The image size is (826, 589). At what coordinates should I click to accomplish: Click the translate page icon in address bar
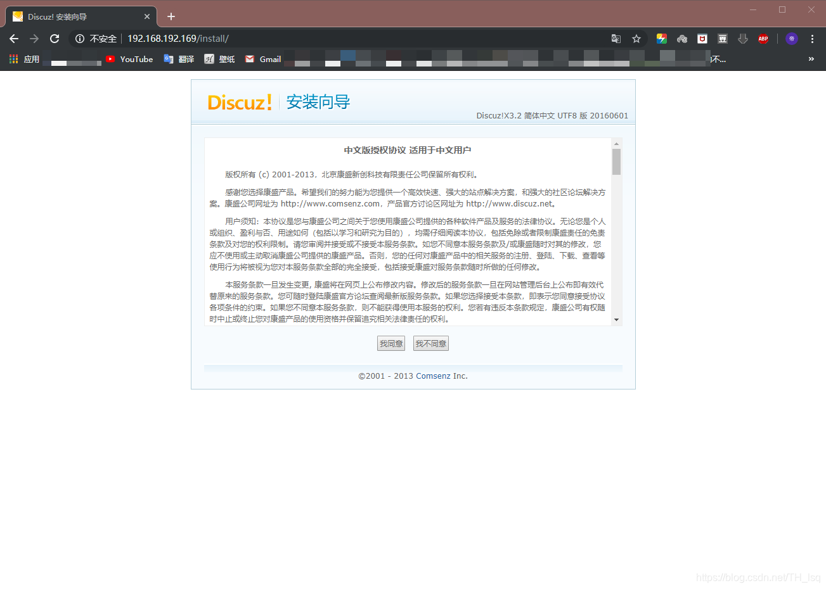616,39
